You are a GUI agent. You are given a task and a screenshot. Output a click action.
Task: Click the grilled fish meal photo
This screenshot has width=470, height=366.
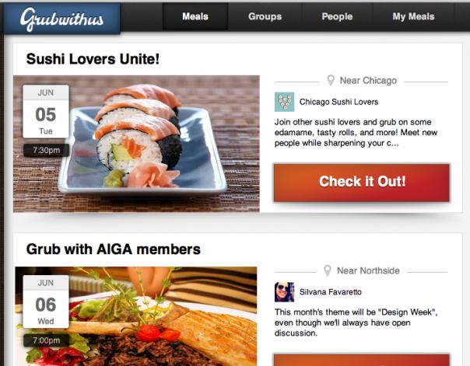tap(136, 316)
